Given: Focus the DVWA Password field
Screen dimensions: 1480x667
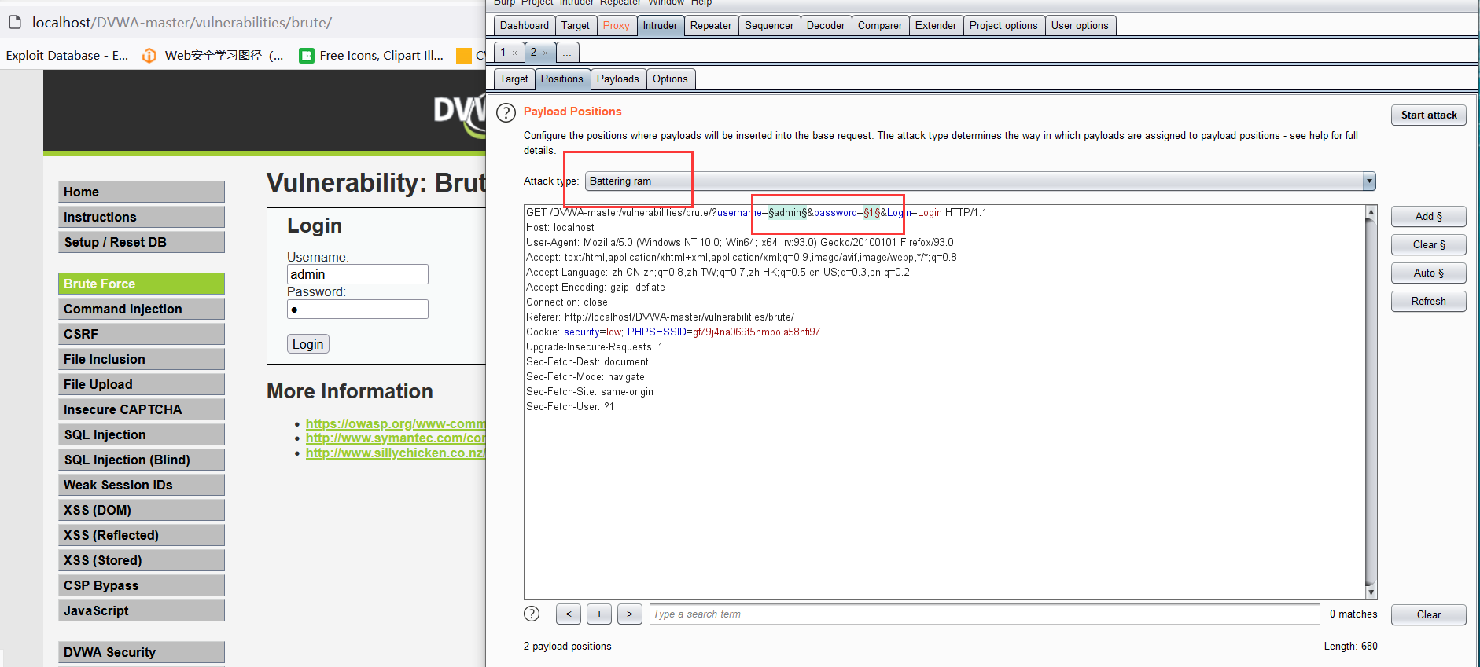Looking at the screenshot, I should (358, 309).
